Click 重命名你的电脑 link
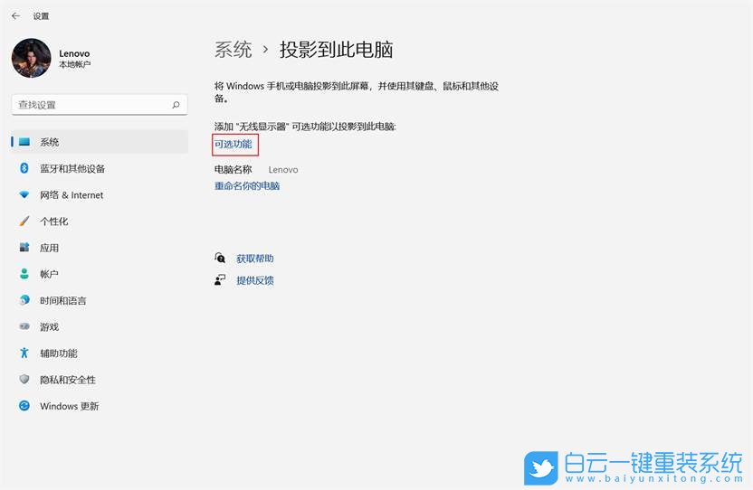This screenshot has height=490, width=753. [x=247, y=185]
